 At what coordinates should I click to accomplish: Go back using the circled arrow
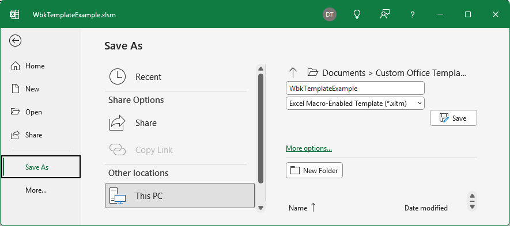click(x=16, y=41)
